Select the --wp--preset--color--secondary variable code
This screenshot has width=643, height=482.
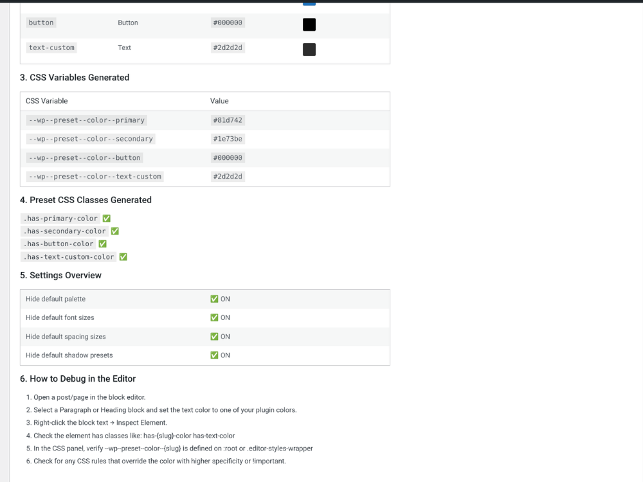click(x=91, y=139)
